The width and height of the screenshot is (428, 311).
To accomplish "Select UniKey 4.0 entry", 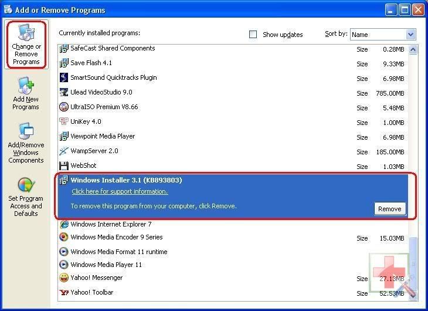I will [x=233, y=122].
